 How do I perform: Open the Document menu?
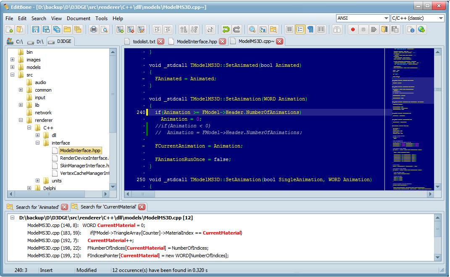78,18
